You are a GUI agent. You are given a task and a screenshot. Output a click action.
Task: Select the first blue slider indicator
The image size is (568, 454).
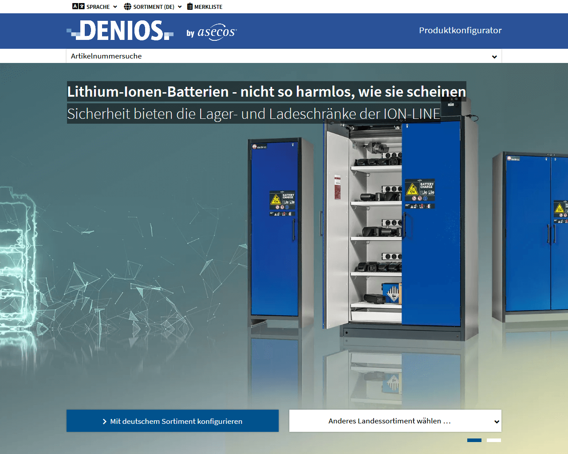[474, 440]
